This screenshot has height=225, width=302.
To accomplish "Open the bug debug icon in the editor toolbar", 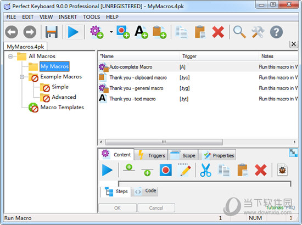I will pyautogui.click(x=282, y=170).
